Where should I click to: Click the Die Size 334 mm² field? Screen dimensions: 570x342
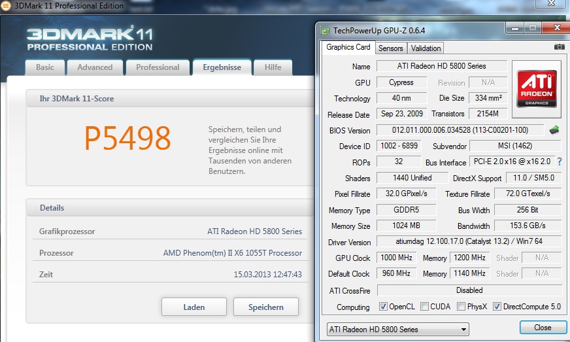(488, 98)
